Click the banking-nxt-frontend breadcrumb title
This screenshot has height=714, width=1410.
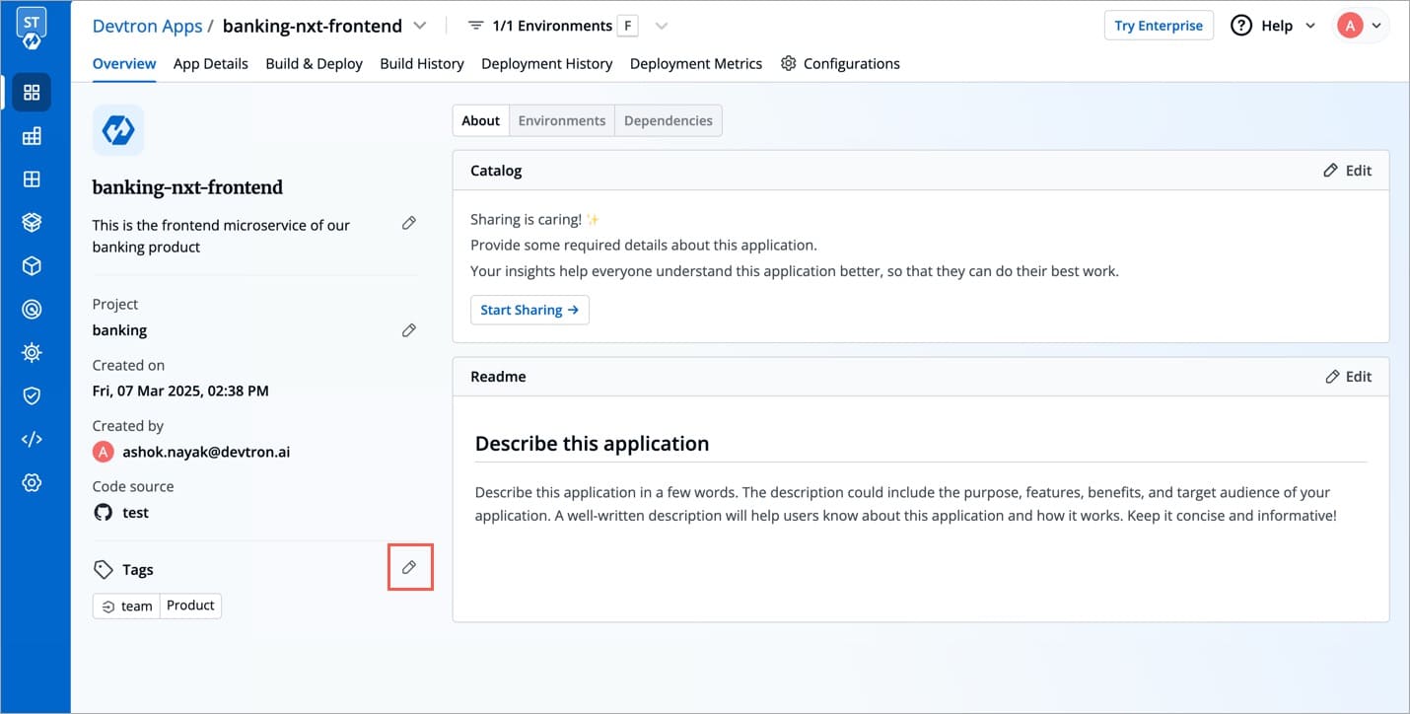point(313,26)
